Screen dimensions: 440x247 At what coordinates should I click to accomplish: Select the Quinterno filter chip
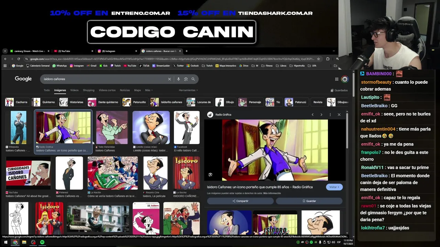[44, 102]
